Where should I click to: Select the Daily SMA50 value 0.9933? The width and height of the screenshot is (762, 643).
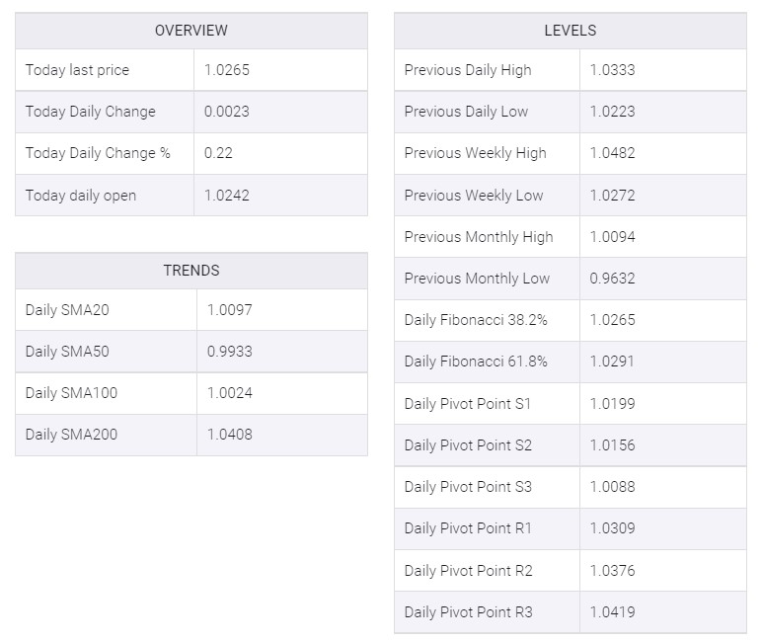230,352
